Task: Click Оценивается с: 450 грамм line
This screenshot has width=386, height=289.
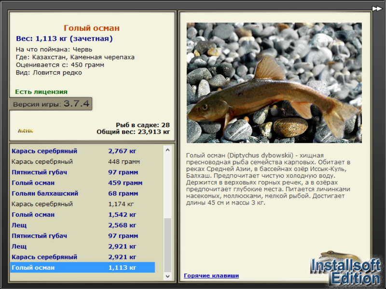Action: pyautogui.click(x=60, y=65)
